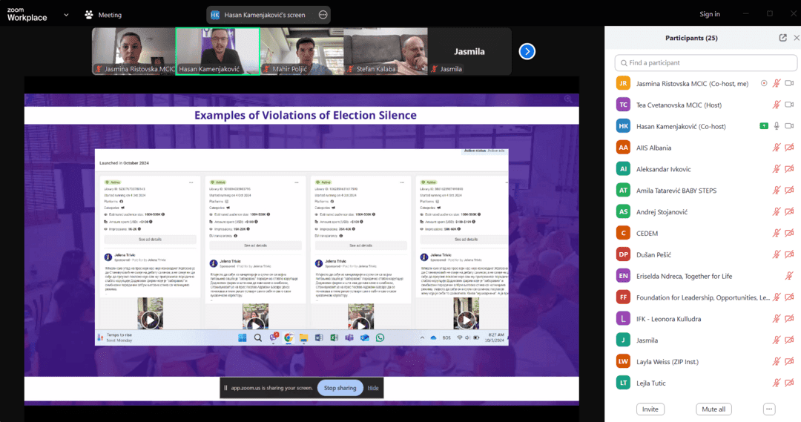Toggle Jasmina Ristovska's camera icon
The image size is (801, 422).
pyautogui.click(x=789, y=83)
